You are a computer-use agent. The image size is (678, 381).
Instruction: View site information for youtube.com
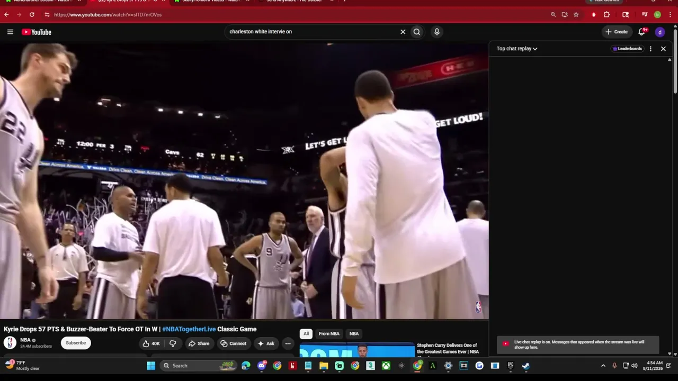point(47,15)
